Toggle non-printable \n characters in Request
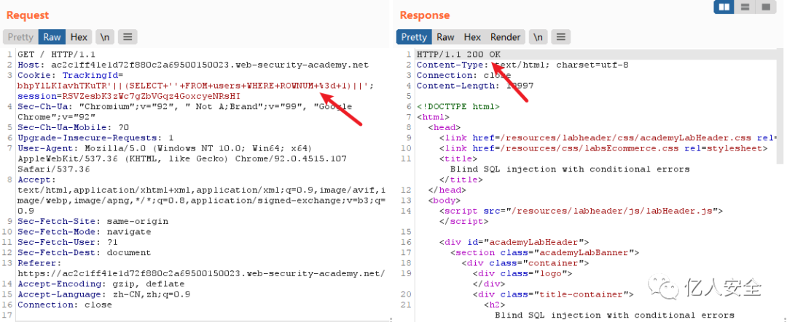The height and width of the screenshot is (322, 787). (105, 37)
